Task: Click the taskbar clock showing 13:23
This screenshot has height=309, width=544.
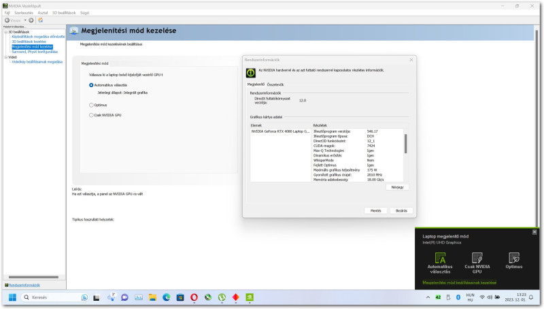Action: coord(515,297)
